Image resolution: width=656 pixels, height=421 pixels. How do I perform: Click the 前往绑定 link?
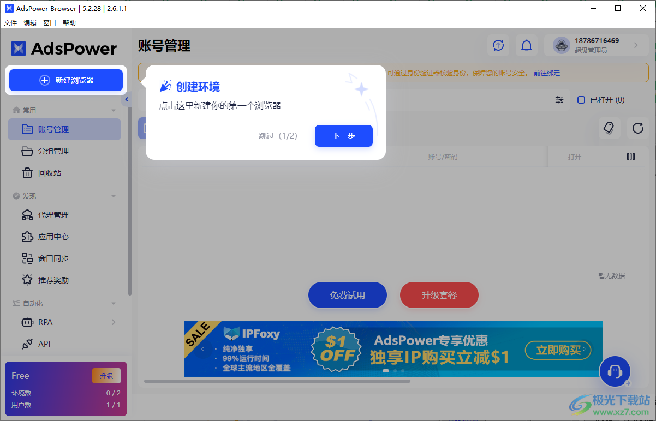tap(546, 73)
